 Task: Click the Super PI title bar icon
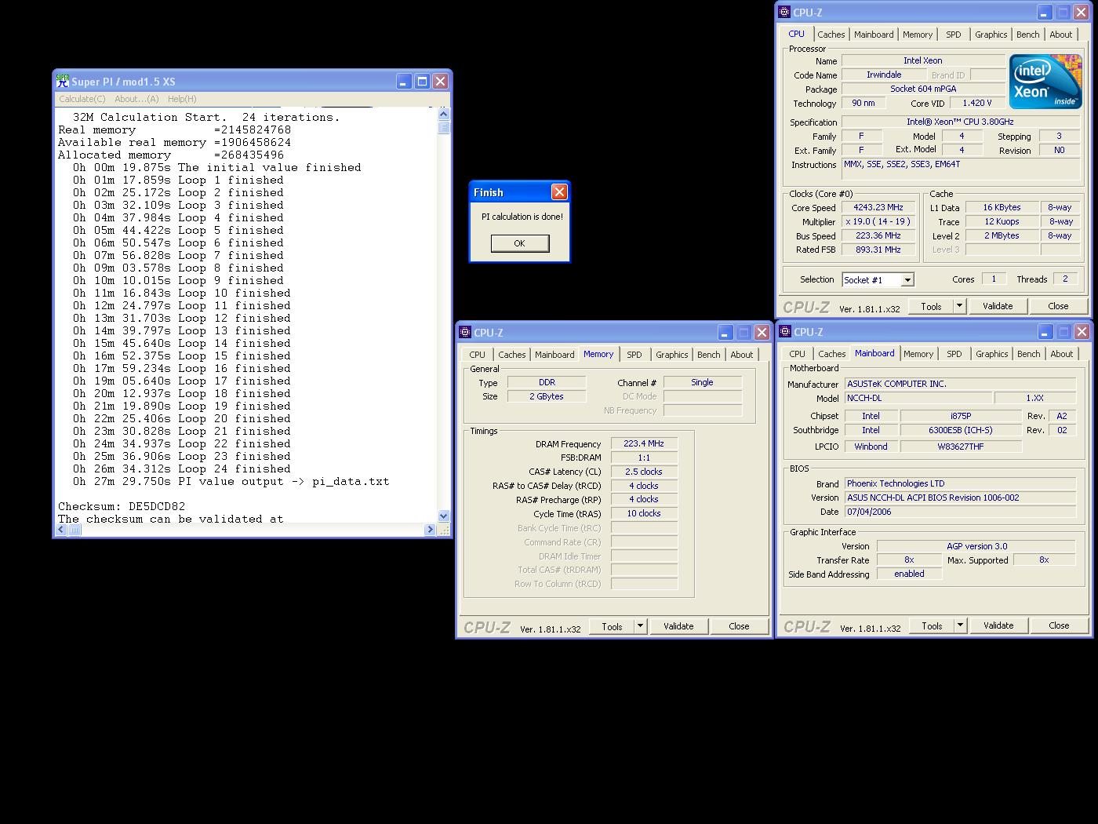[x=63, y=81]
